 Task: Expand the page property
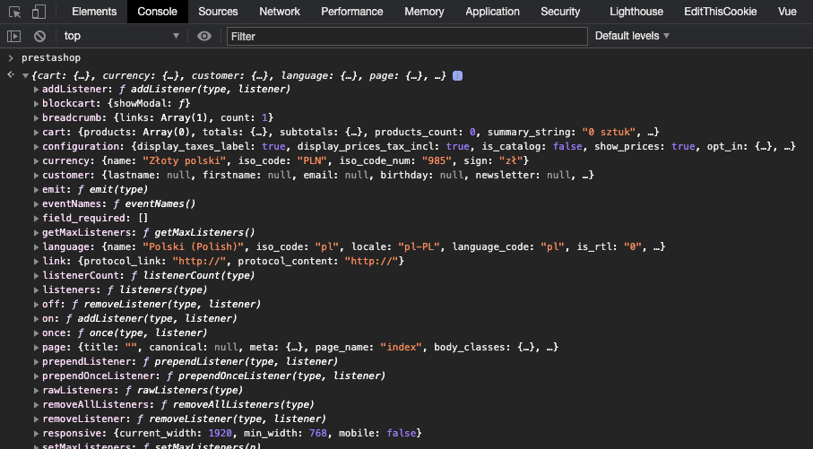pos(36,348)
